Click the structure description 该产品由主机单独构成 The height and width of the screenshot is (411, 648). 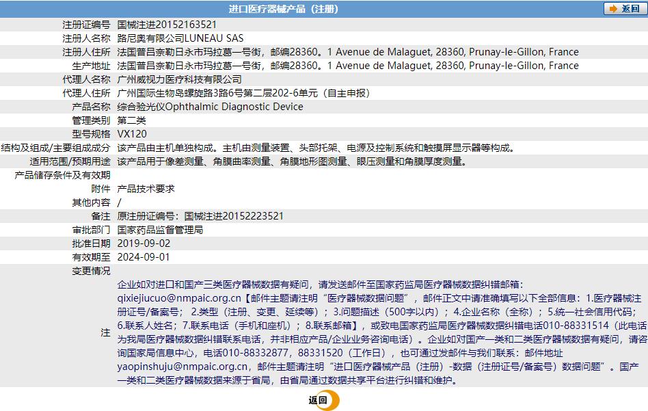point(165,148)
